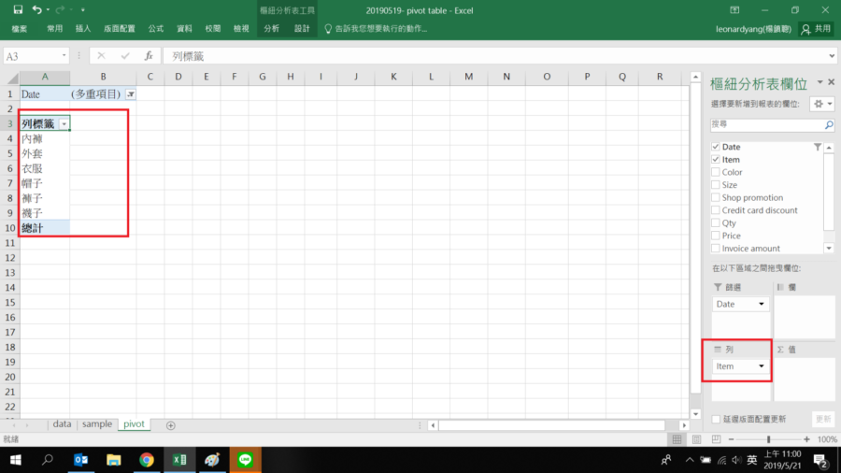Viewport: 841px width, 473px height.
Task: Click the Undo arrow icon
Action: pos(36,9)
